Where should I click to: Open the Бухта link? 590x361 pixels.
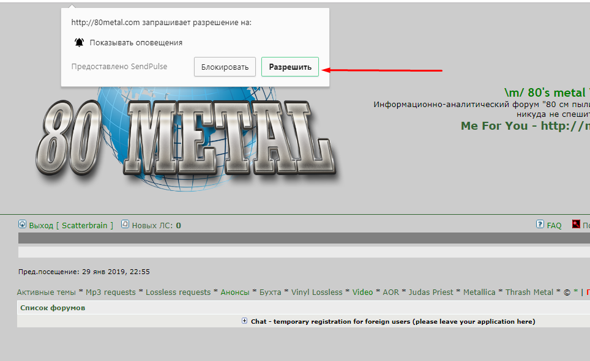point(270,292)
